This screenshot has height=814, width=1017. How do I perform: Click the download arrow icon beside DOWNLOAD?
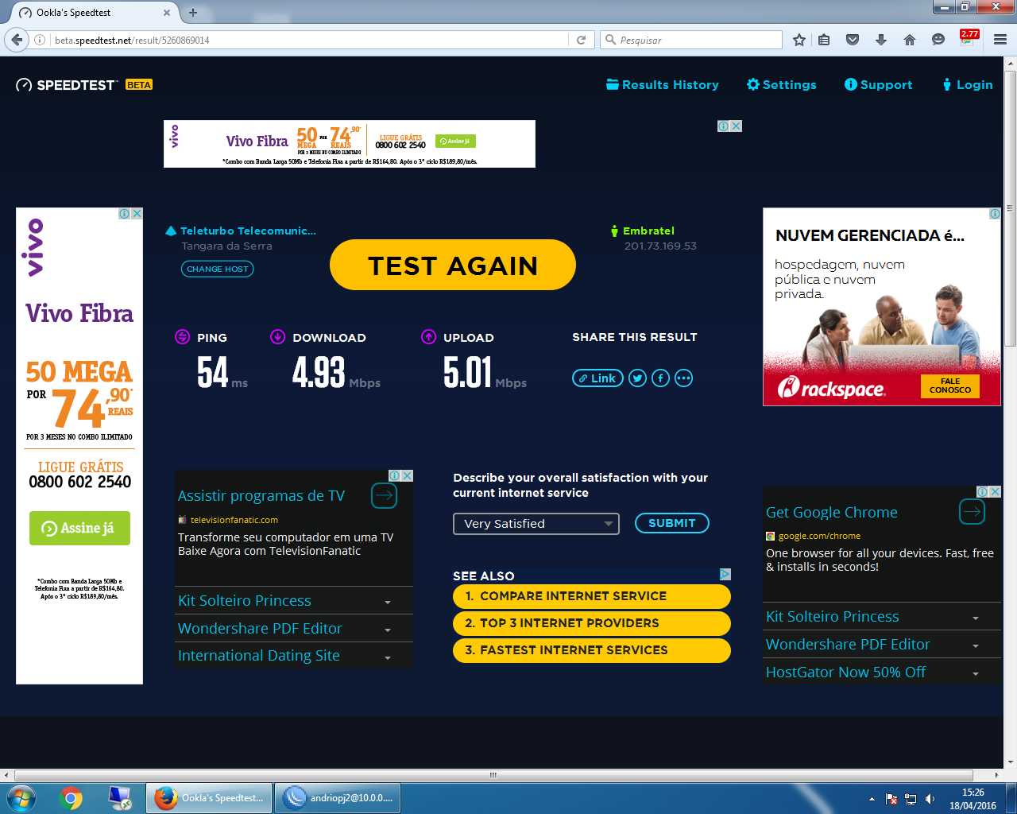[x=278, y=337]
